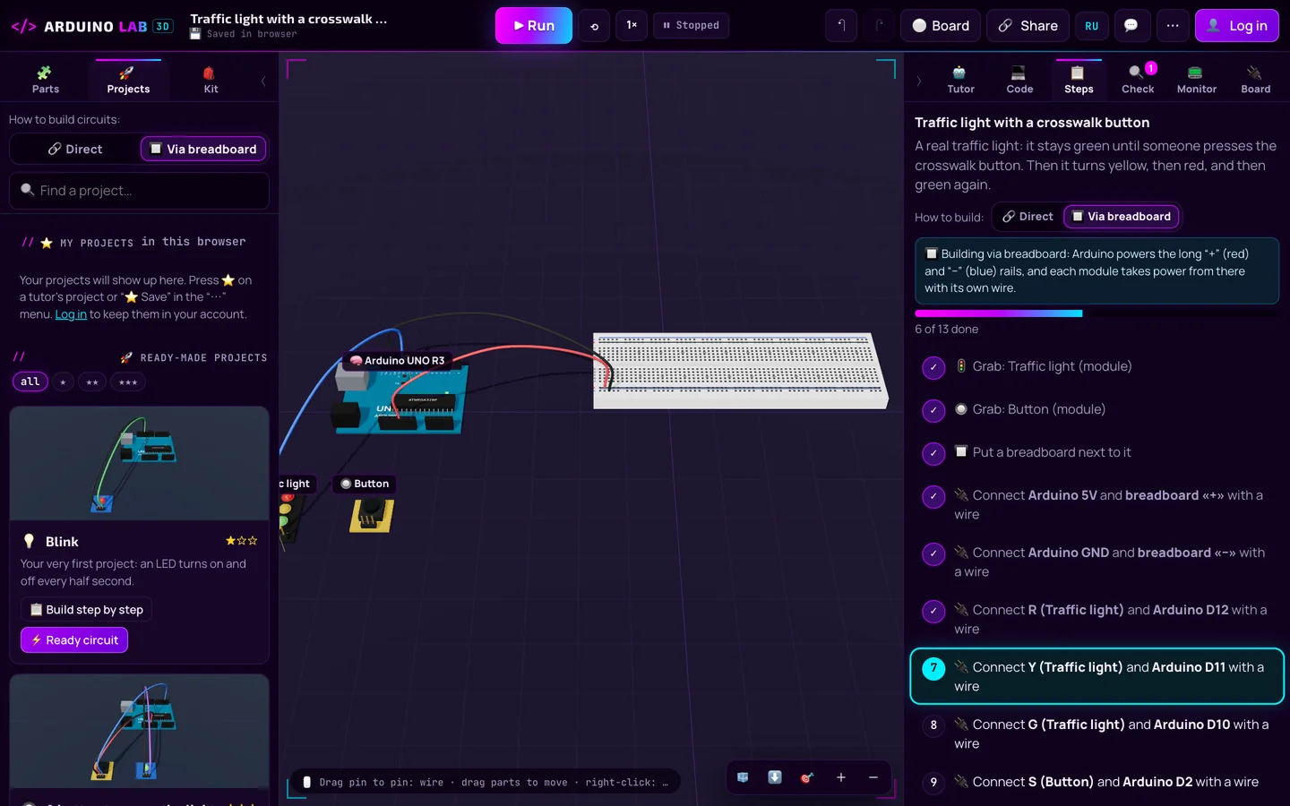Select step 7: Connect Y to Arduino D11

[x=1096, y=676]
